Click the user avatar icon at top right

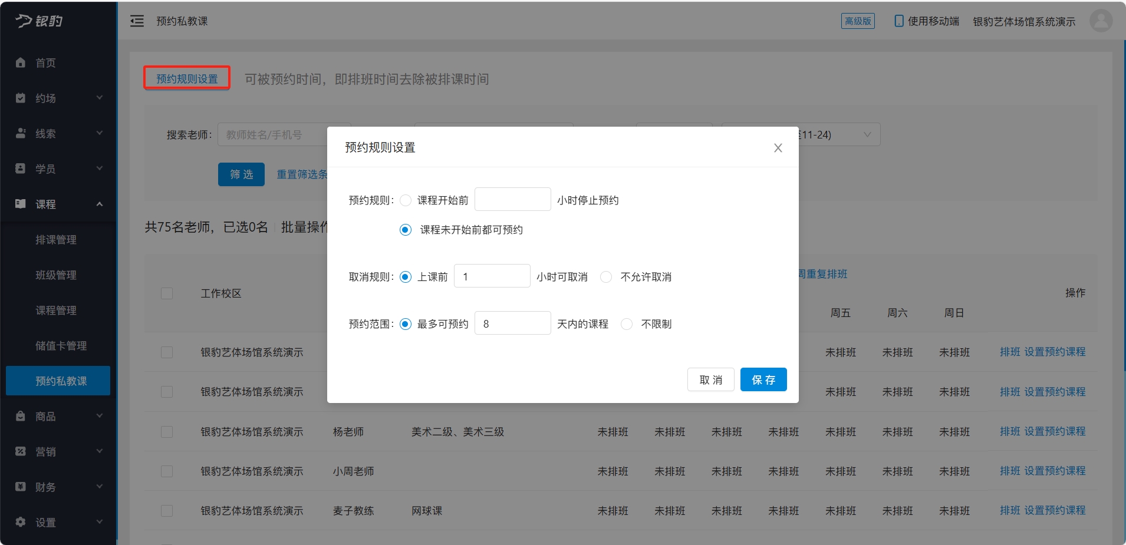1101,21
